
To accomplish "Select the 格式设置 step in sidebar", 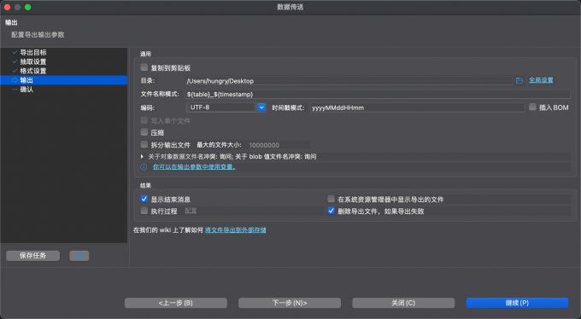I will pyautogui.click(x=64, y=71).
